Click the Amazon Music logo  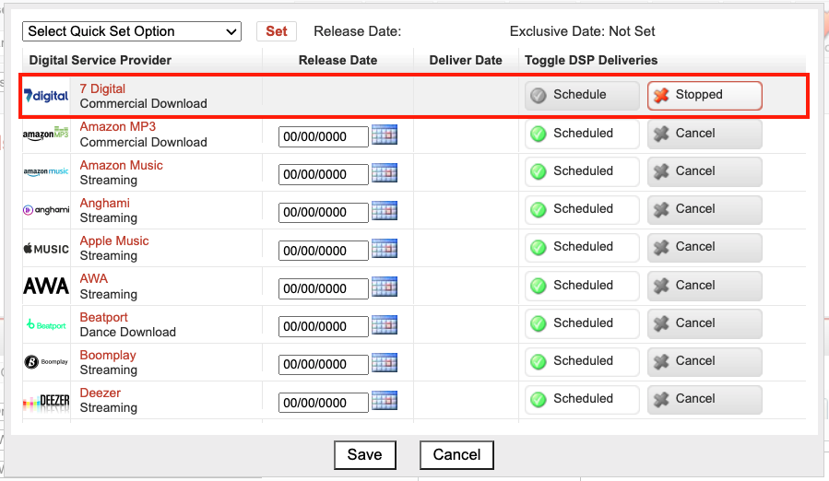point(46,171)
